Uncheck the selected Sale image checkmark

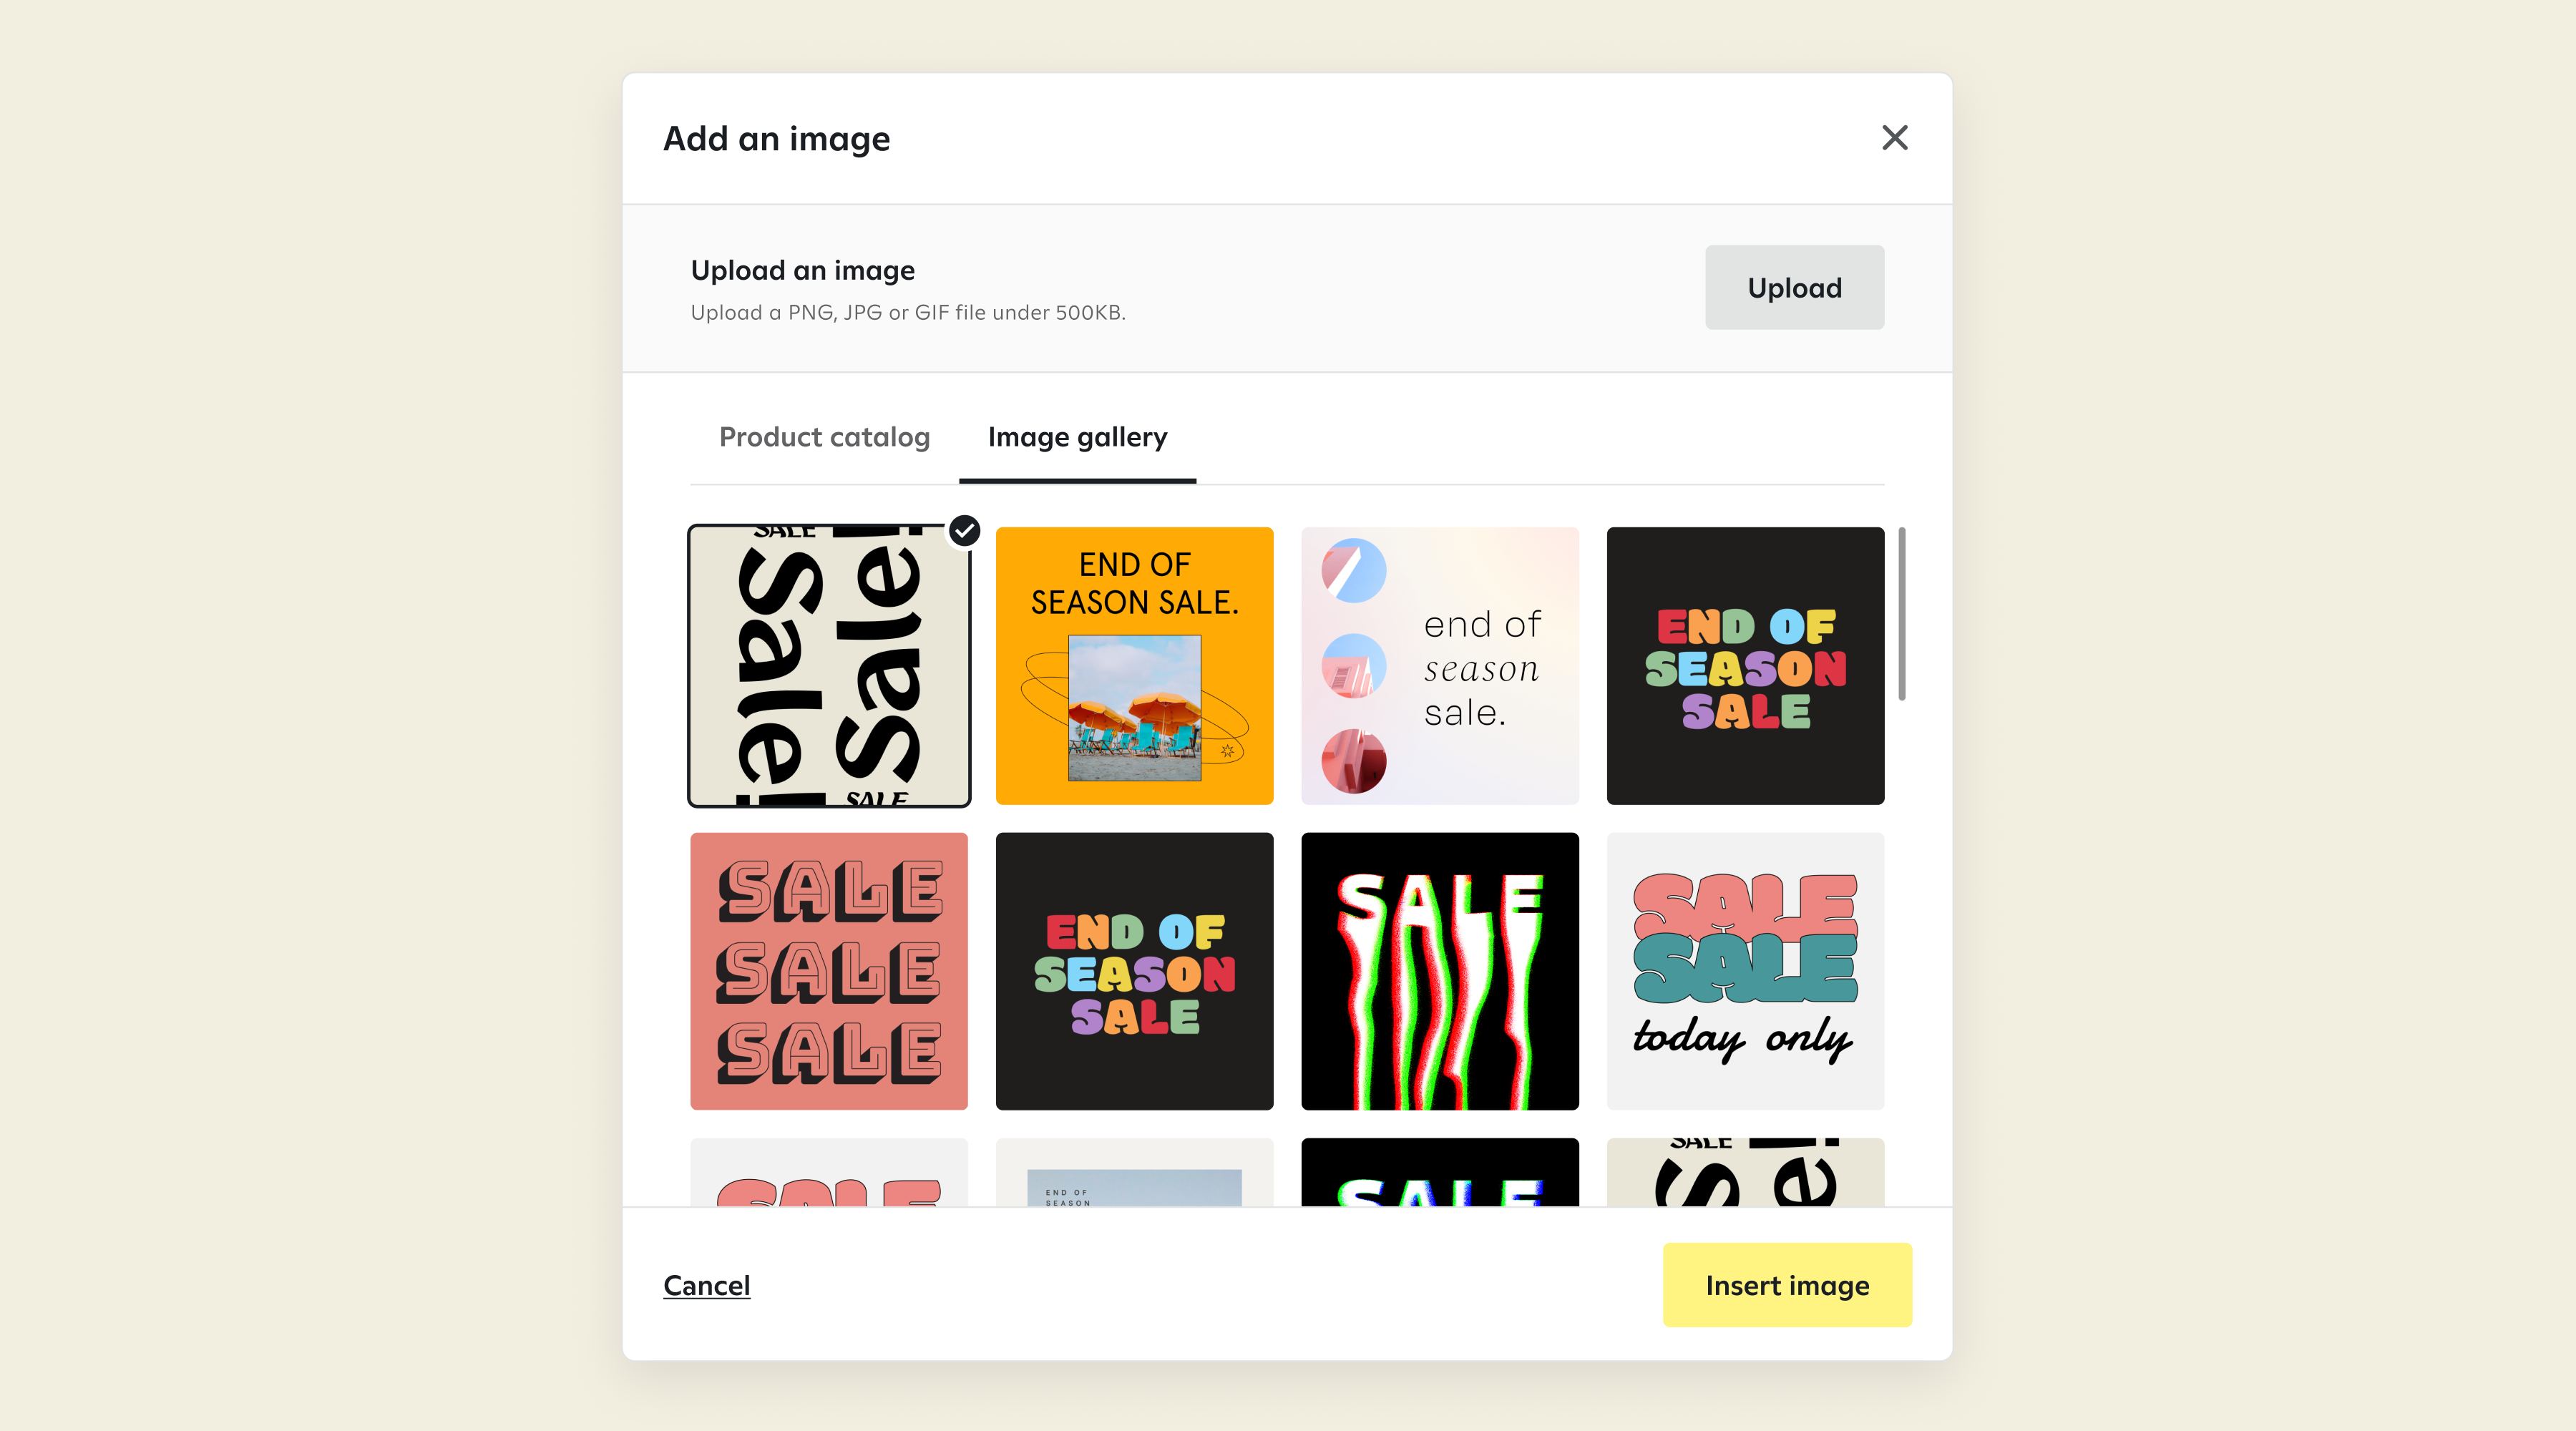pyautogui.click(x=964, y=531)
